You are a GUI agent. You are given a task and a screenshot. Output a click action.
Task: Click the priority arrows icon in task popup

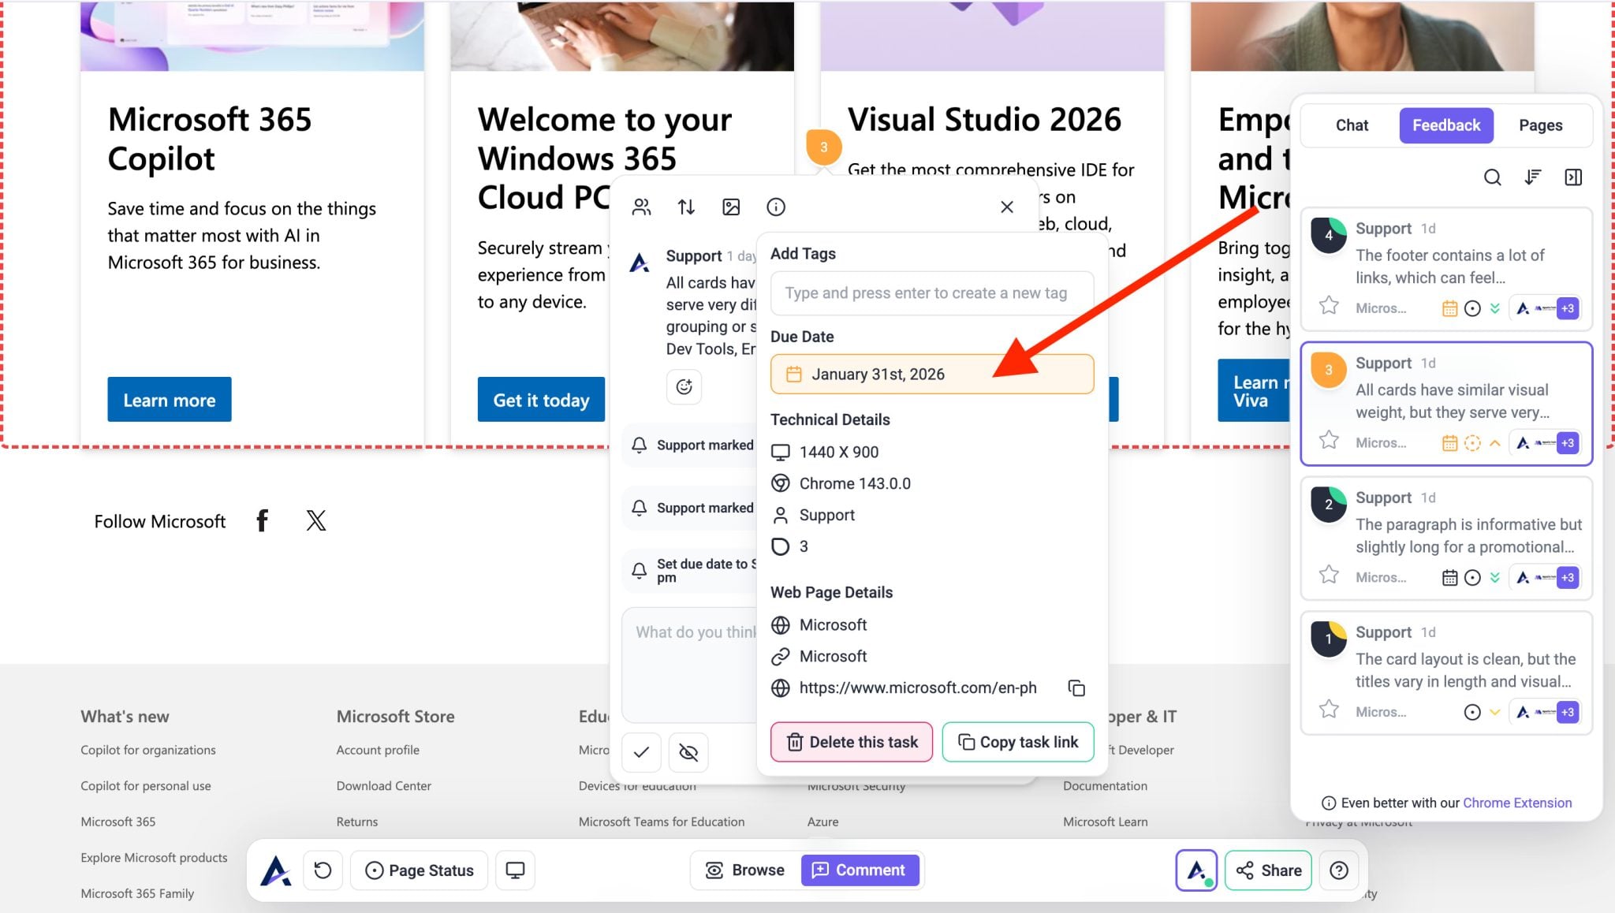coord(686,207)
